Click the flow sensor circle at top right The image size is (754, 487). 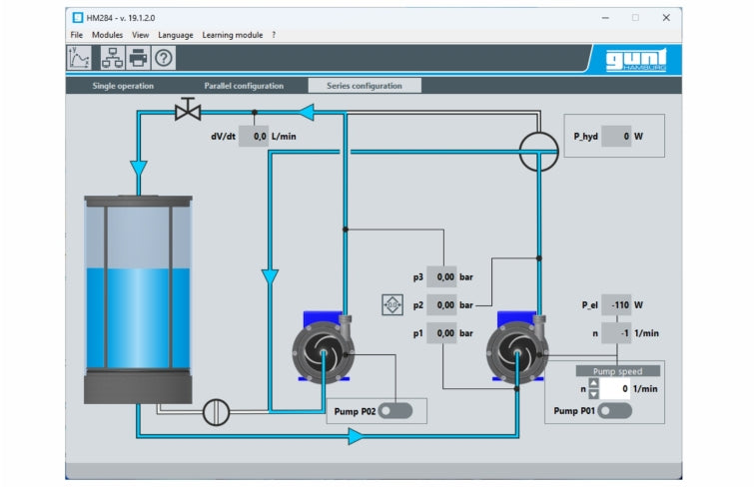[539, 152]
